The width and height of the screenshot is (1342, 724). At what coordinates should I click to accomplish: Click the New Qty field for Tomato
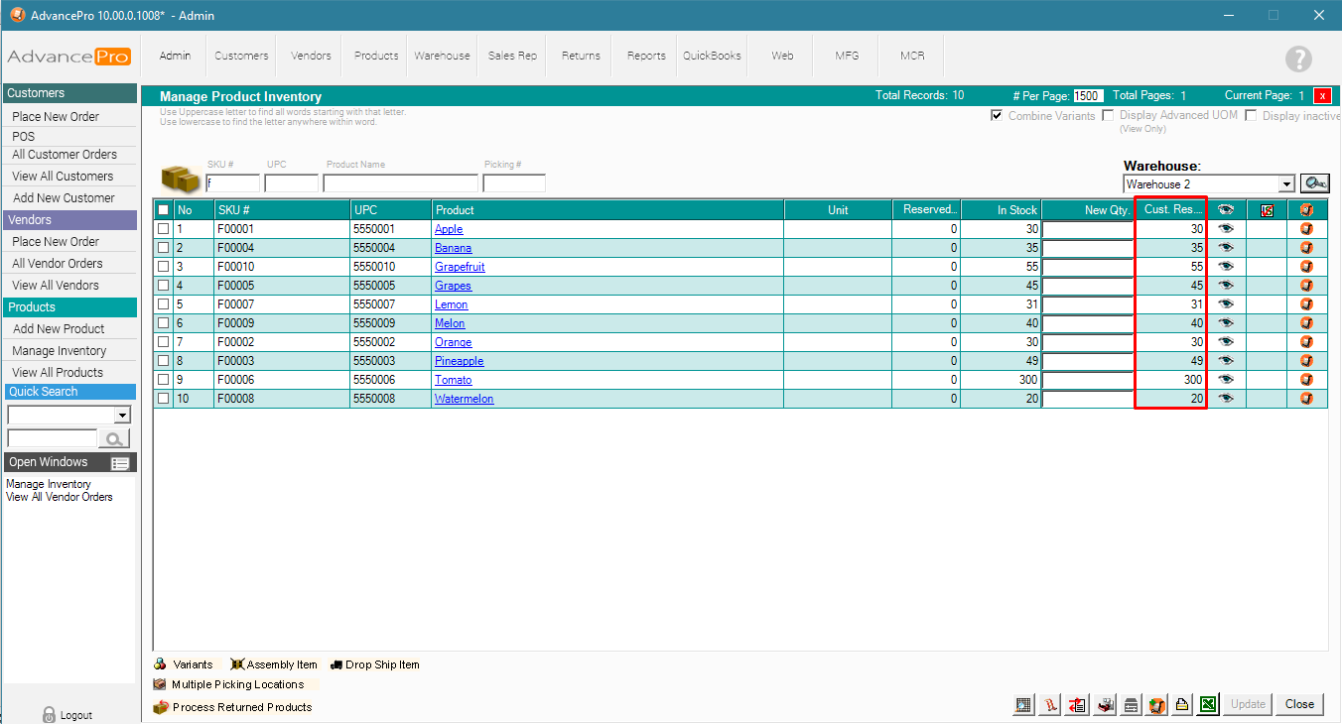click(x=1087, y=380)
